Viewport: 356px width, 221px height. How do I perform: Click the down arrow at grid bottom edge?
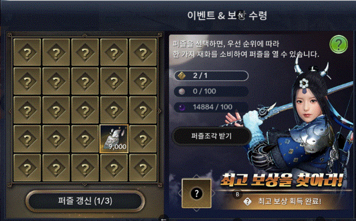pyautogui.click(x=85, y=184)
